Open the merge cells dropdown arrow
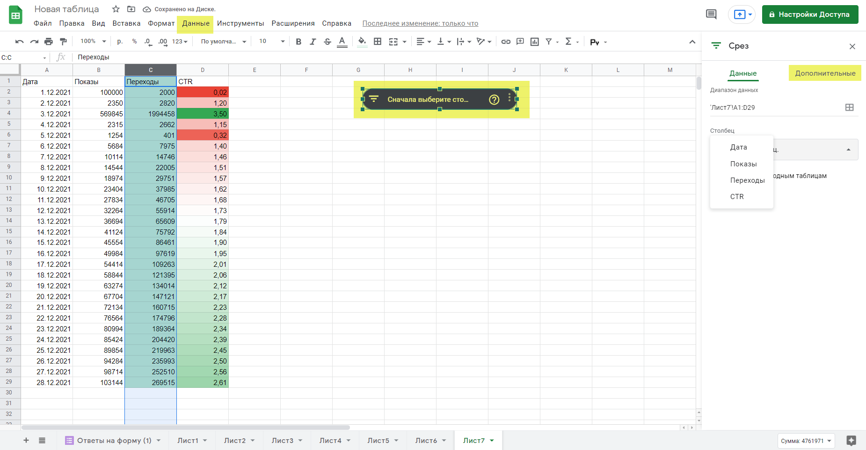 click(405, 42)
